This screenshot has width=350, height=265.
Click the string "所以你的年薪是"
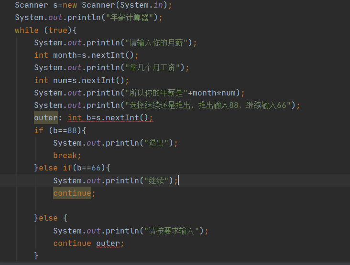tap(156, 93)
